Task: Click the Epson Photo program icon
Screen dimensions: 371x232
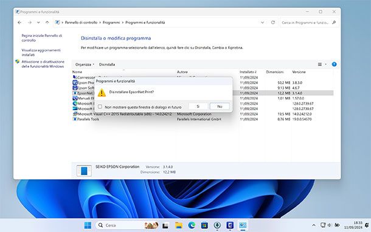Action: pos(75,82)
